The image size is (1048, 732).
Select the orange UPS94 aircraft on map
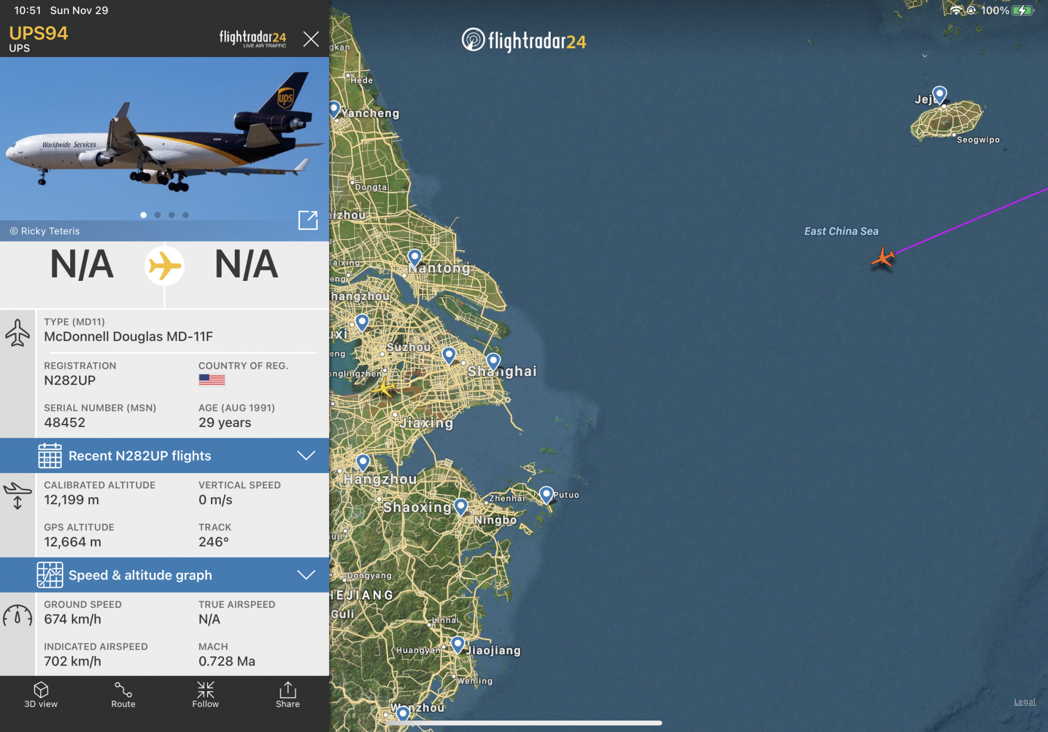point(883,257)
